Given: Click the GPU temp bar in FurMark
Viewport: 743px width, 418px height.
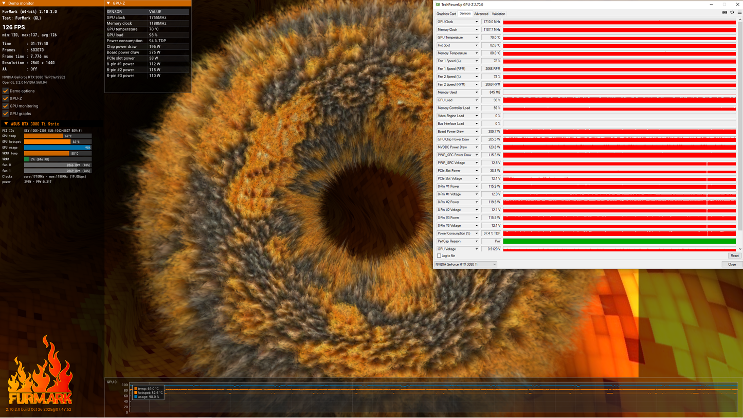Looking at the screenshot, I should pyautogui.click(x=58, y=136).
